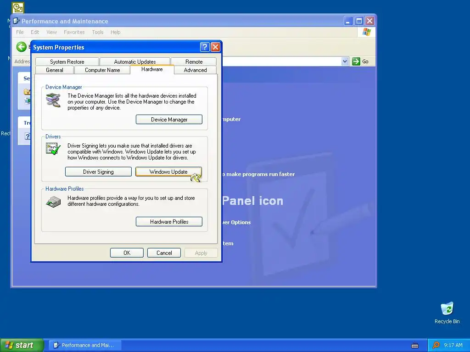The image size is (470, 352).
Task: Click the Drivers checkmark icon
Action: 53,148
